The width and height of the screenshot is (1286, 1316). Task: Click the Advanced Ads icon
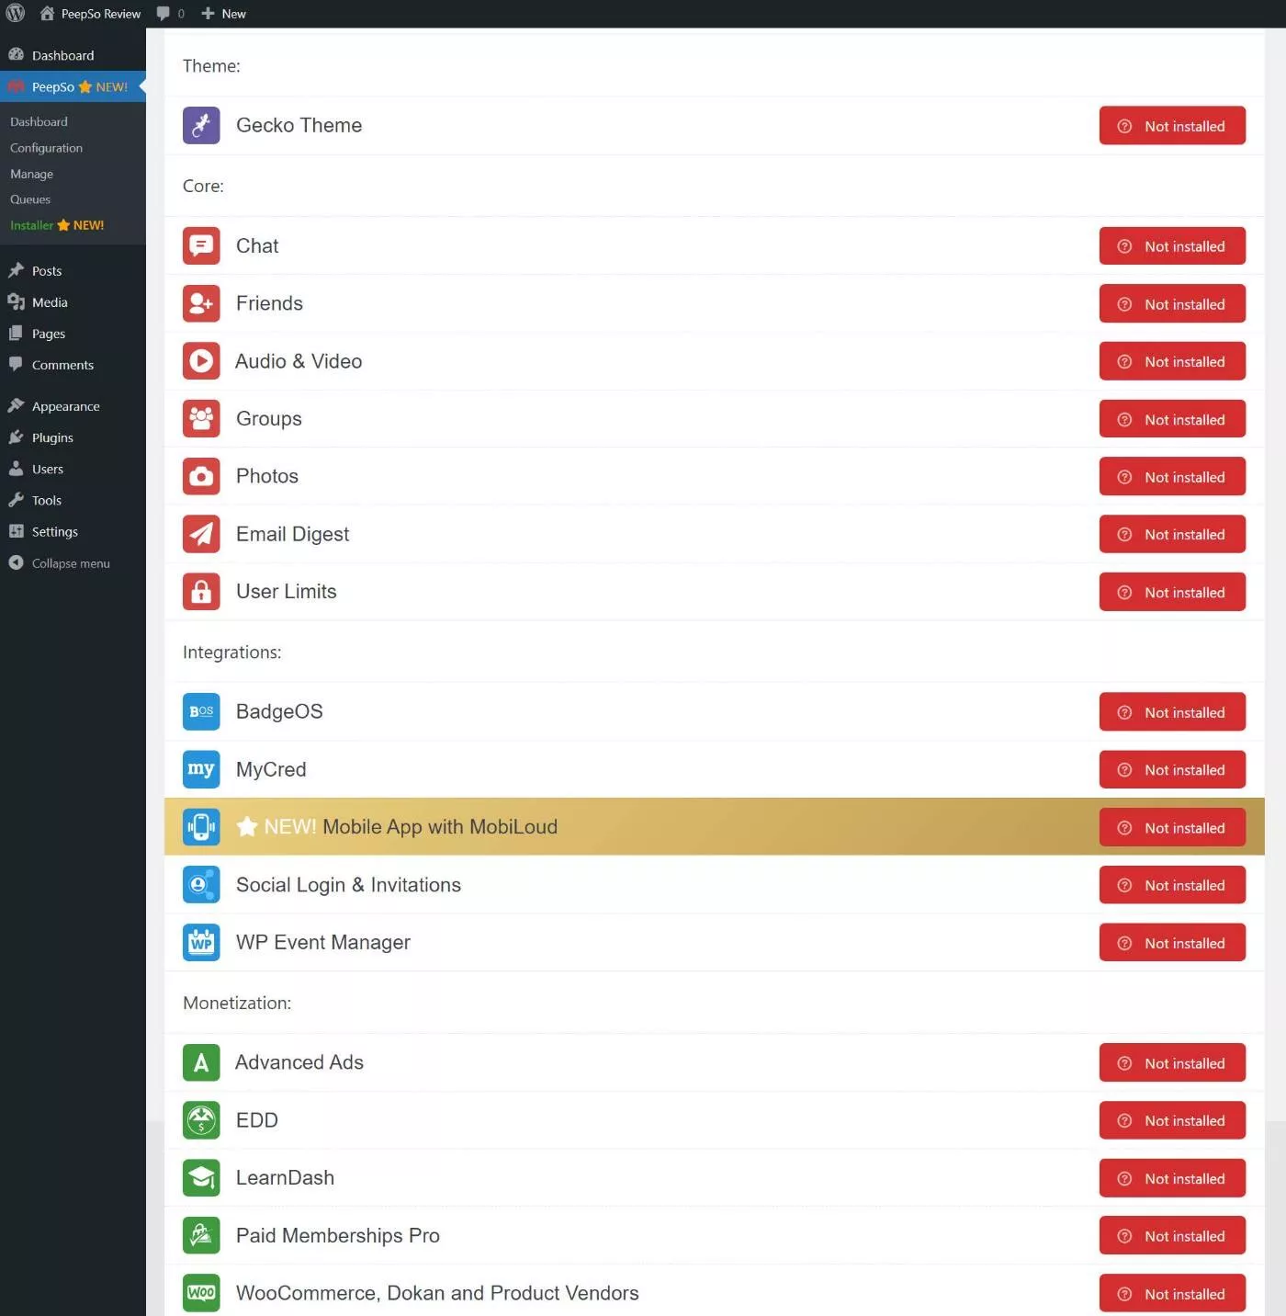click(x=201, y=1062)
